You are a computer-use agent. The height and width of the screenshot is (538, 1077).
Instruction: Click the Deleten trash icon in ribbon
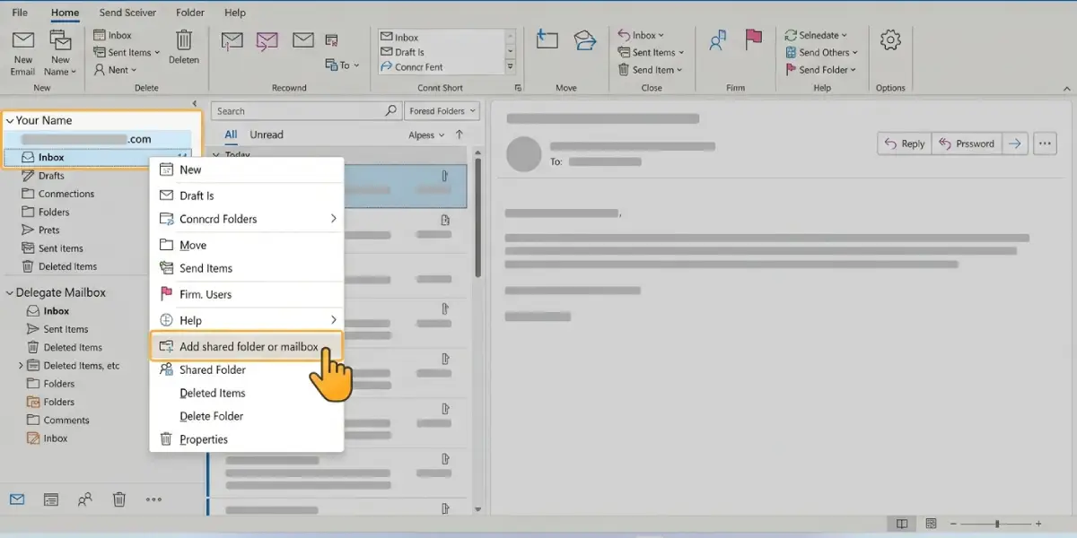[184, 40]
